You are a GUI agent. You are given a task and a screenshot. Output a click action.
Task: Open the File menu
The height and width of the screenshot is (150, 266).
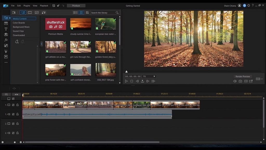12,5
